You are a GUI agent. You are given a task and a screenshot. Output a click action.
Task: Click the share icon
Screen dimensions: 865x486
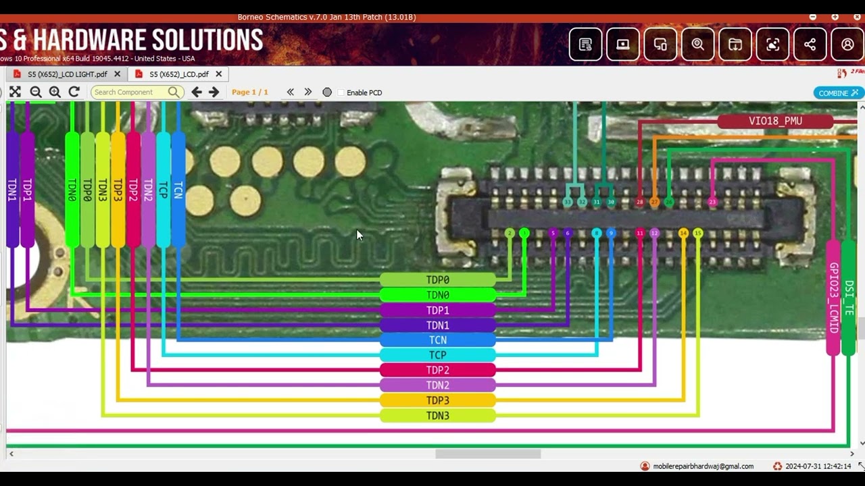coord(810,45)
